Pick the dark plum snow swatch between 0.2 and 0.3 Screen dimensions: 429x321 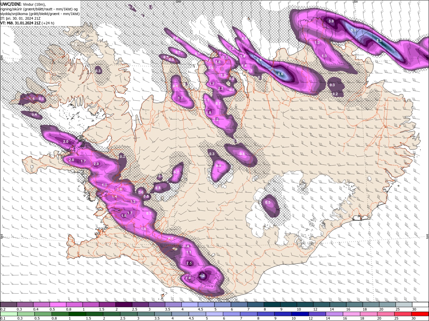pos(8,304)
